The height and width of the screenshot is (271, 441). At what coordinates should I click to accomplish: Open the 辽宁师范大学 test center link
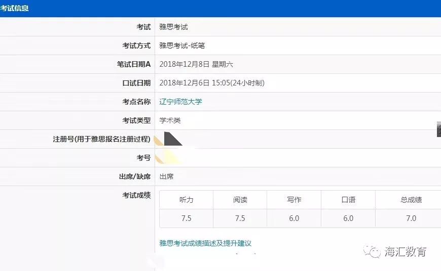click(180, 102)
